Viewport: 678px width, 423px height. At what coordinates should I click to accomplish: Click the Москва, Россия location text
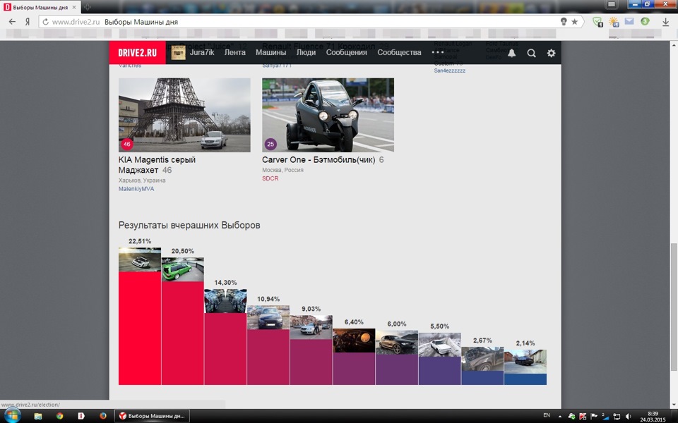coord(282,170)
